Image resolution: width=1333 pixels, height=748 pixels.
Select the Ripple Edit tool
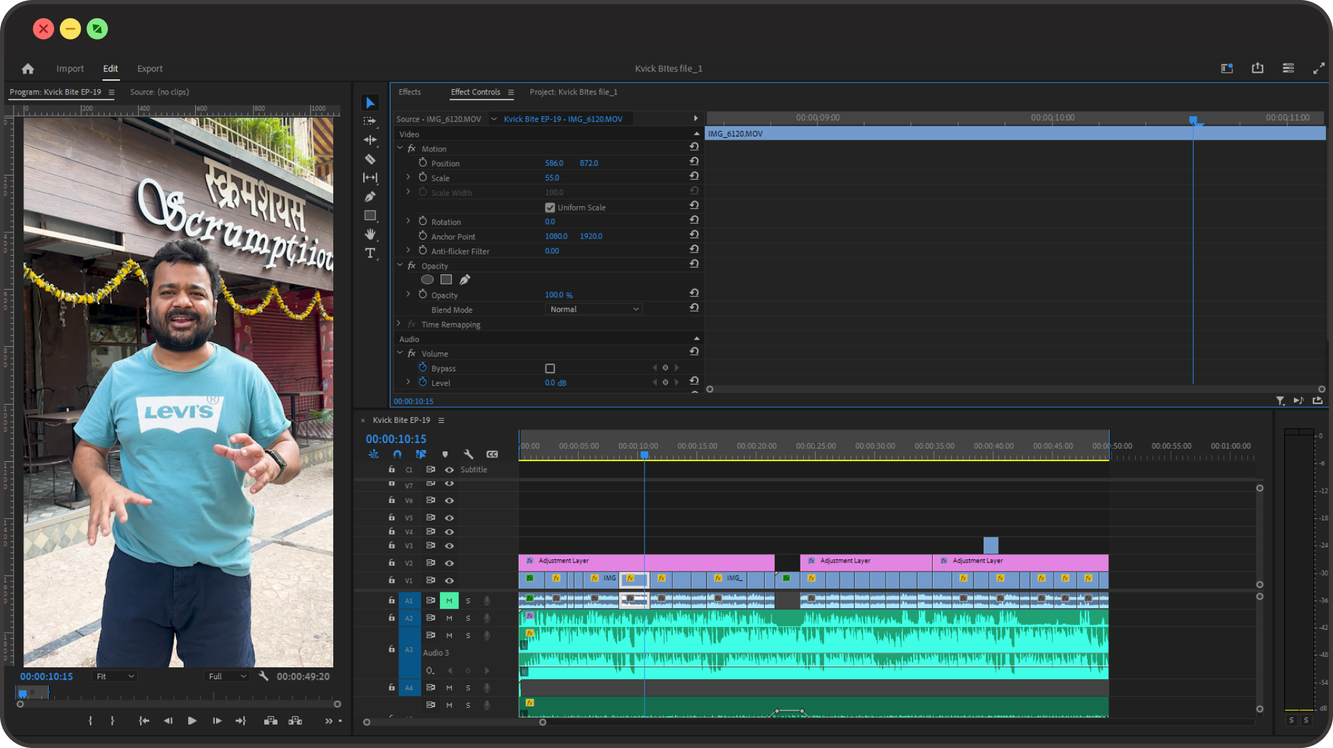370,140
